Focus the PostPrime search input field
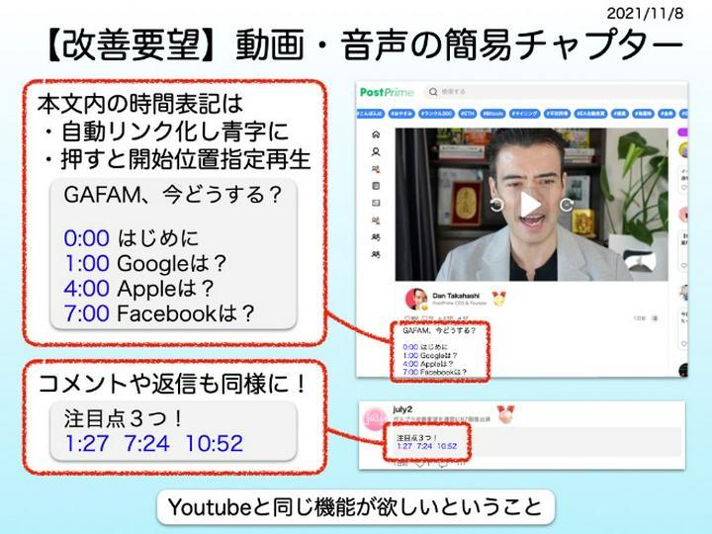Viewport: 712px width, 534px height. [556, 92]
